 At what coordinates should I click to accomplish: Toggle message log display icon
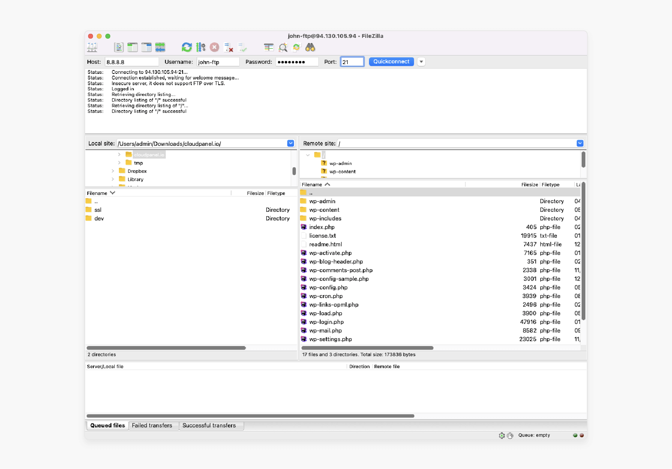coord(119,47)
